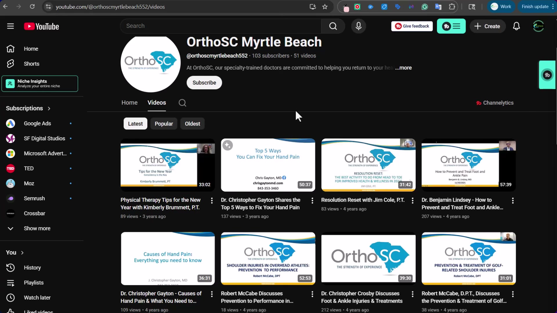The height and width of the screenshot is (313, 557).
Task: Click the search magnifier button
Action: (333, 26)
